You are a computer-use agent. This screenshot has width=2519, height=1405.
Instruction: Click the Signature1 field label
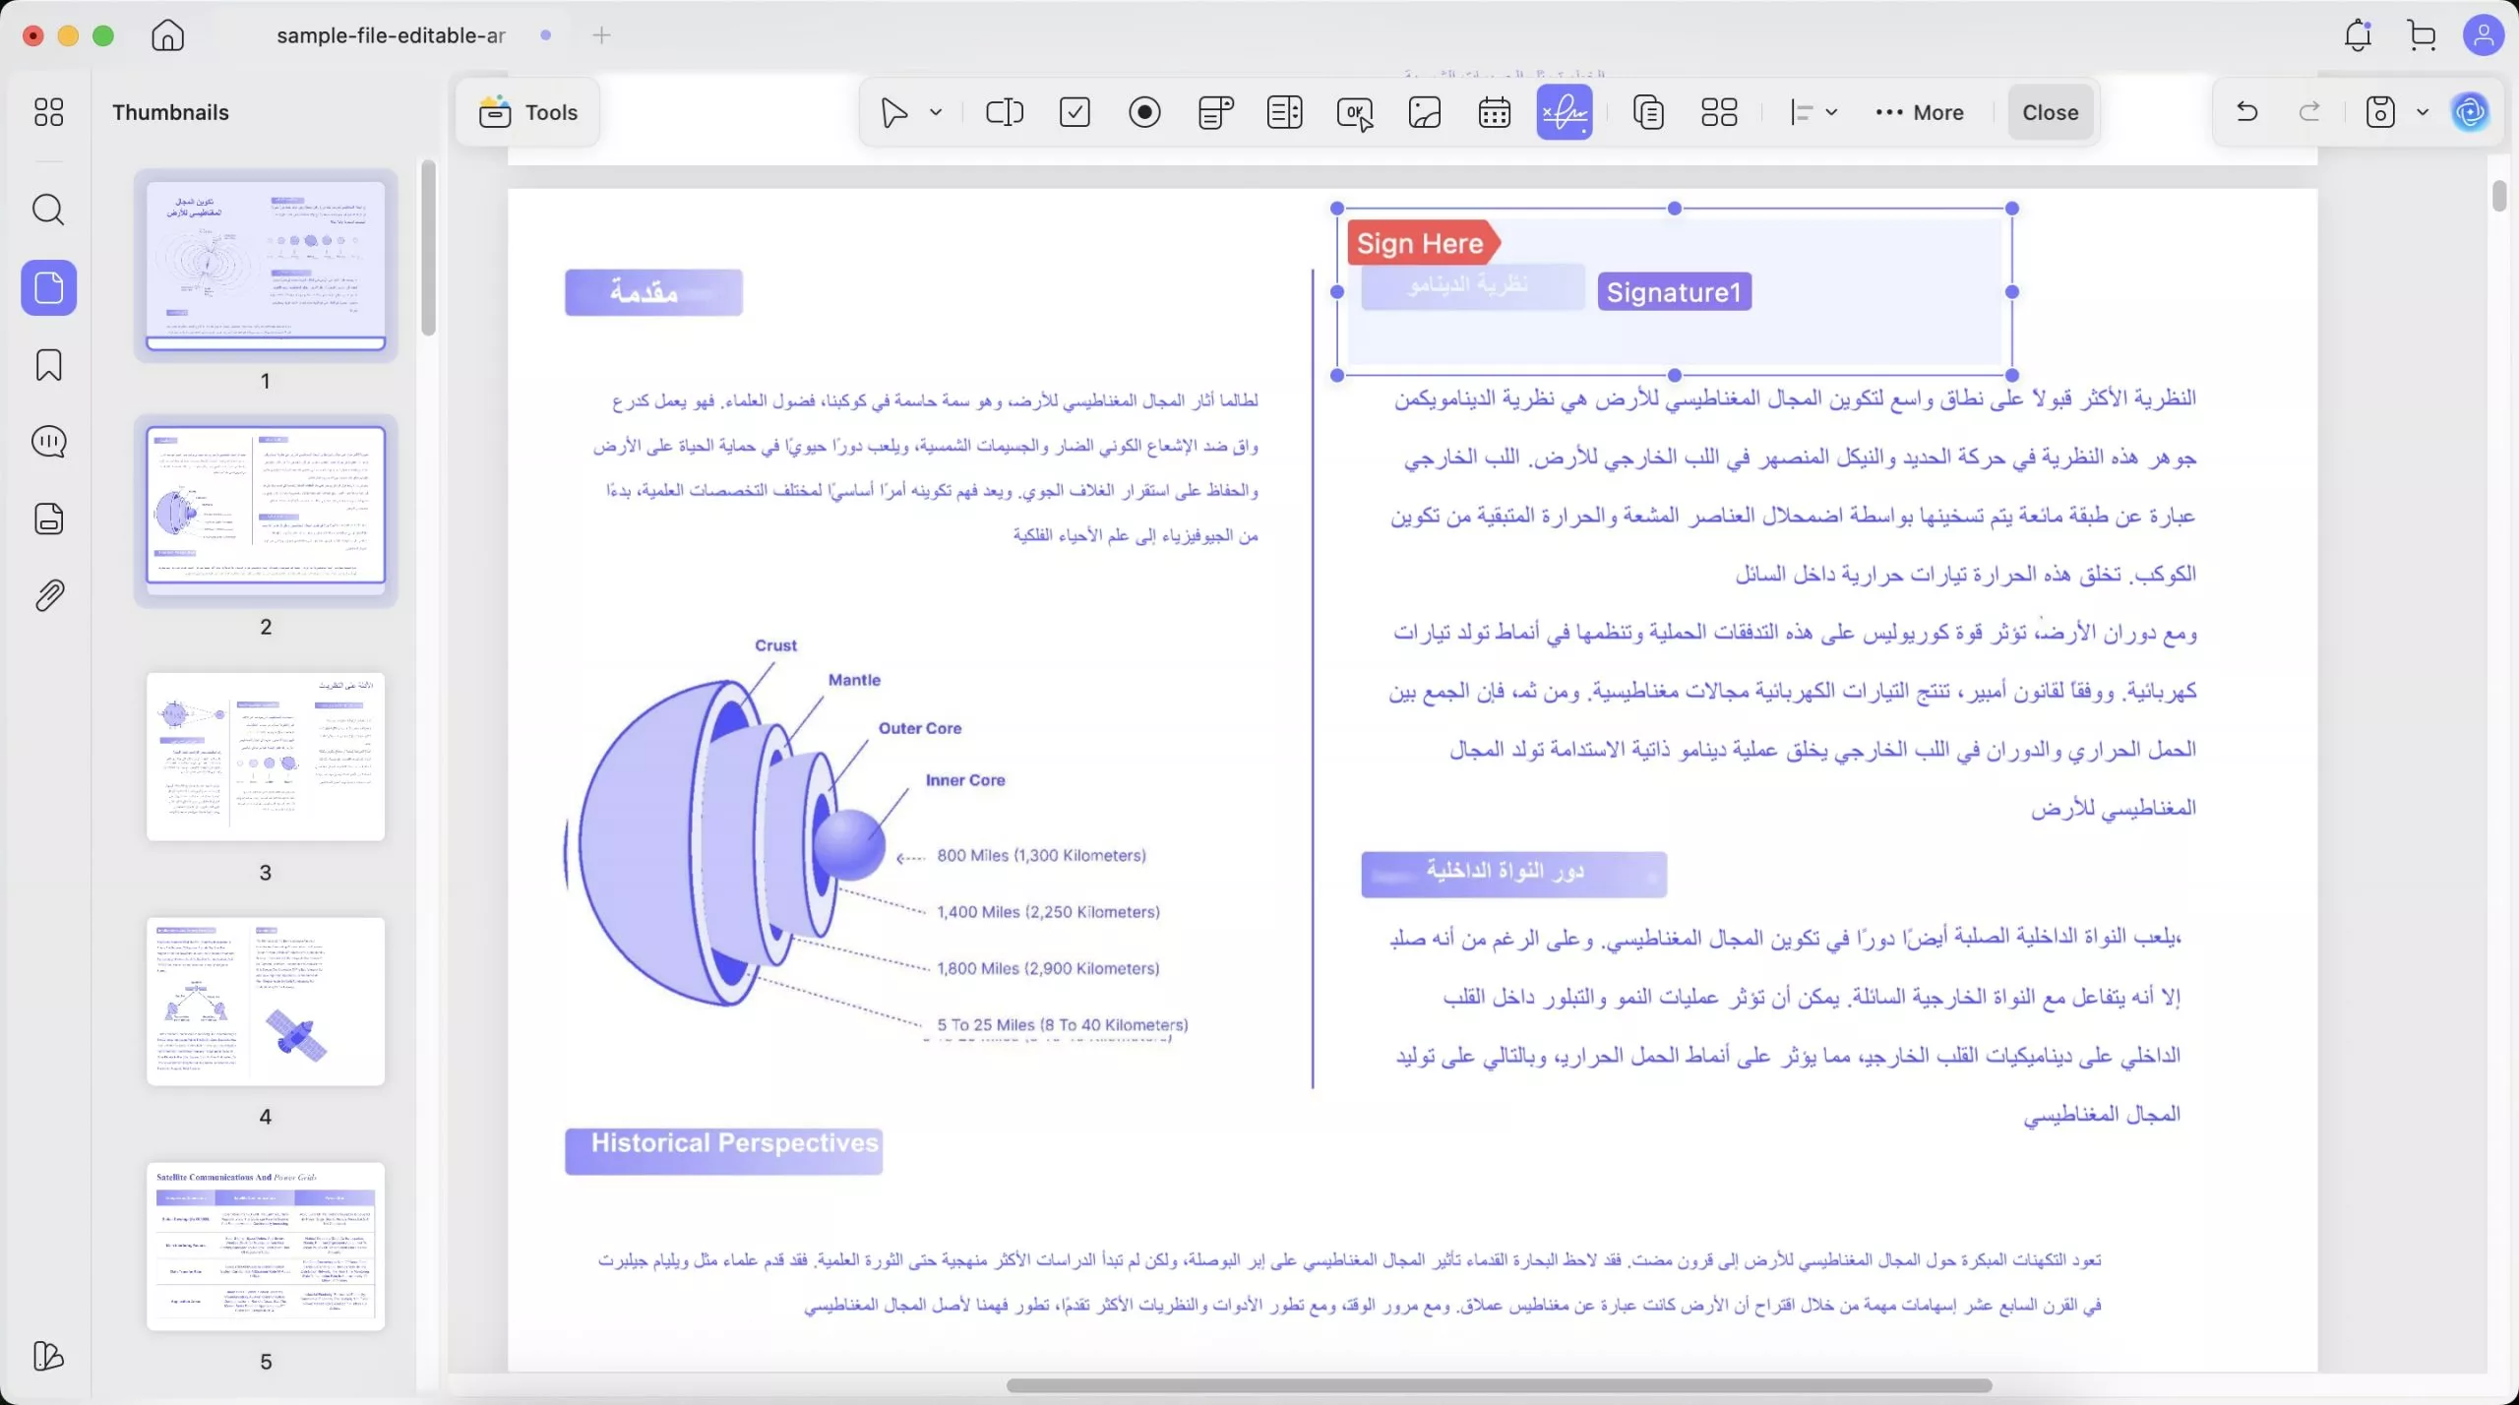tap(1674, 292)
